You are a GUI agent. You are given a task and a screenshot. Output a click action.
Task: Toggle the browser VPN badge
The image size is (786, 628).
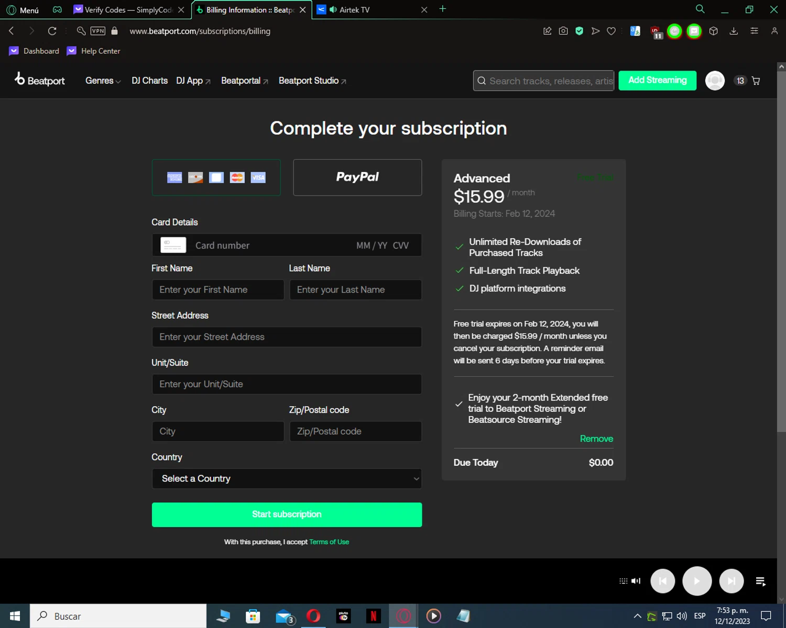pos(98,31)
